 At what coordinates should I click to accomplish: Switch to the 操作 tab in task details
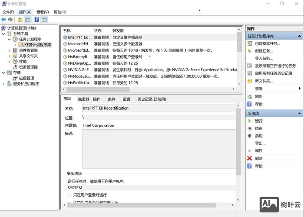[97, 99]
